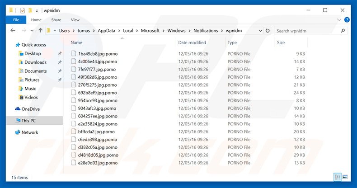Open Videos in the navigation pane
The height and width of the screenshot is (188, 357).
28,98
